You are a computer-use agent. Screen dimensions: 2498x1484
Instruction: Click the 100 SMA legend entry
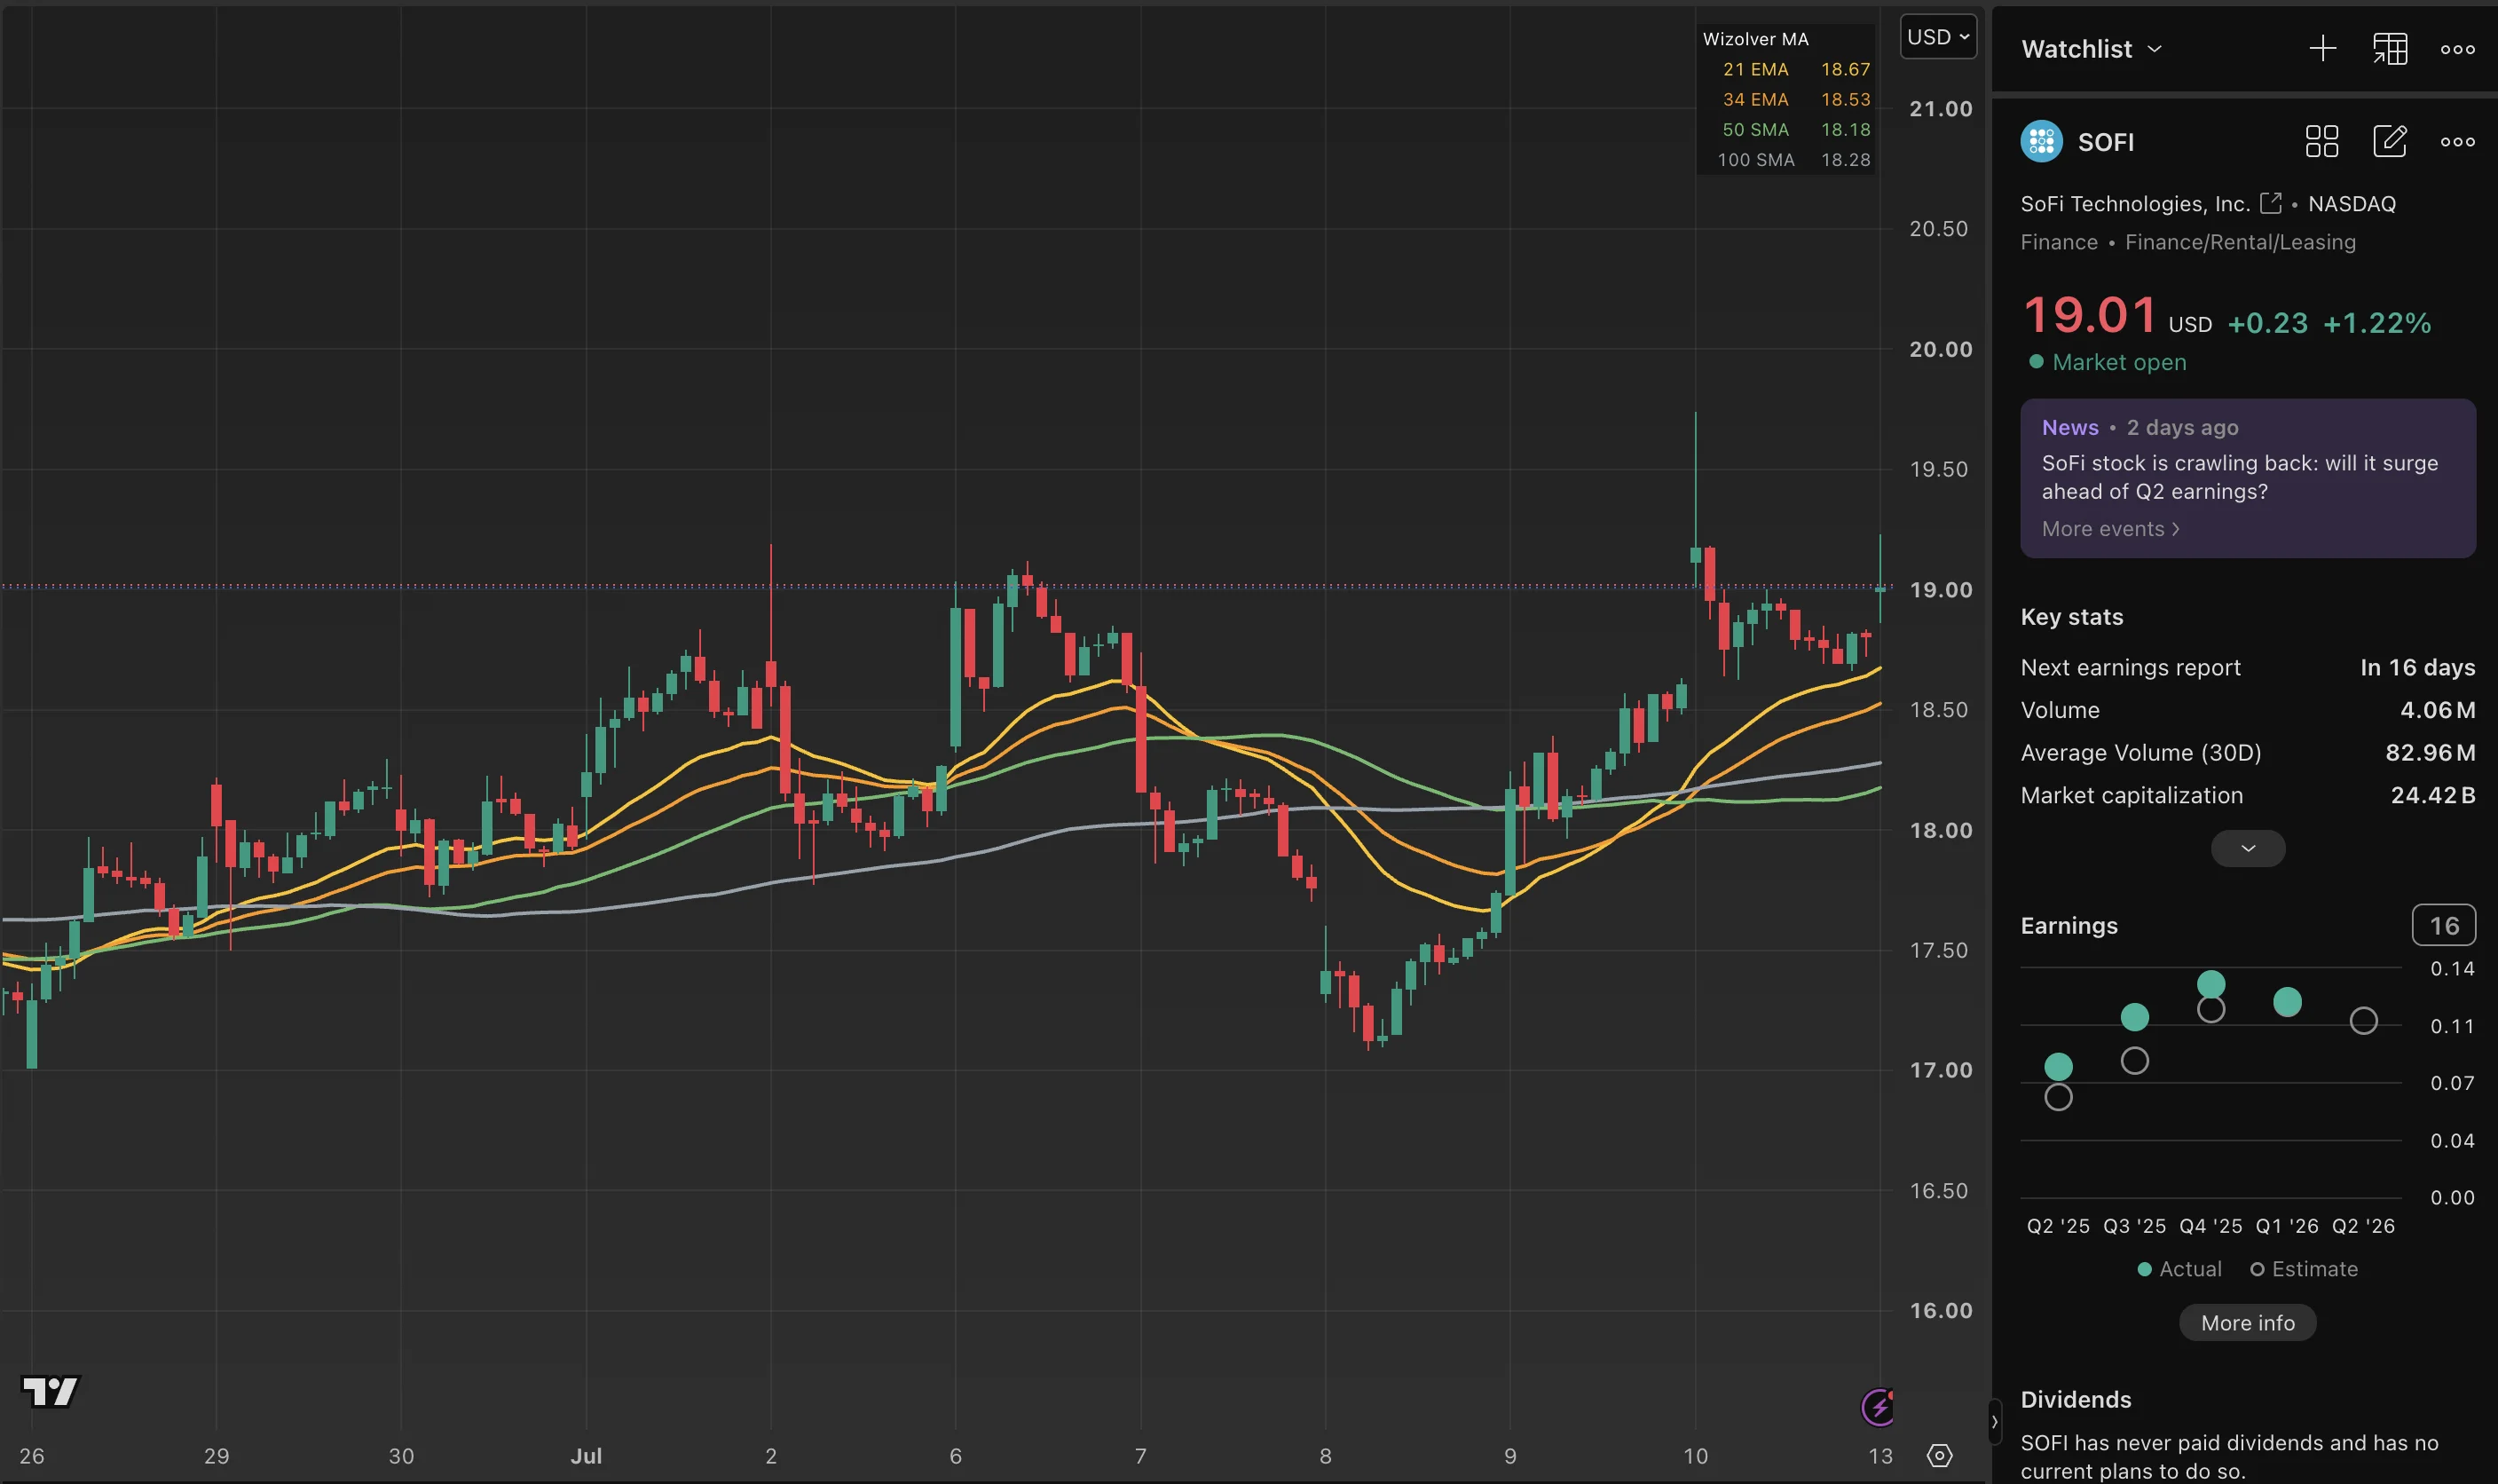(1793, 159)
